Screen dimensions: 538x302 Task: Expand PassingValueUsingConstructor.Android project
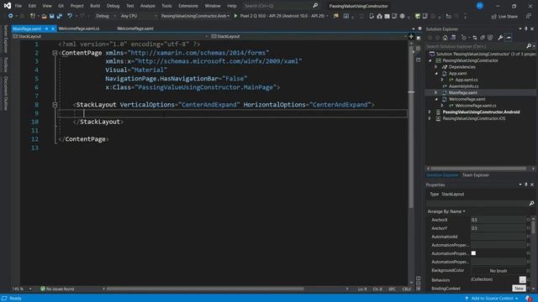(x=430, y=112)
